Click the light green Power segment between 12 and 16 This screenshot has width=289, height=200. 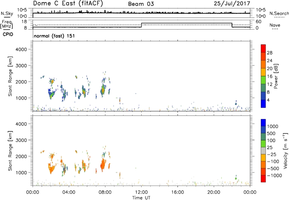[263, 80]
